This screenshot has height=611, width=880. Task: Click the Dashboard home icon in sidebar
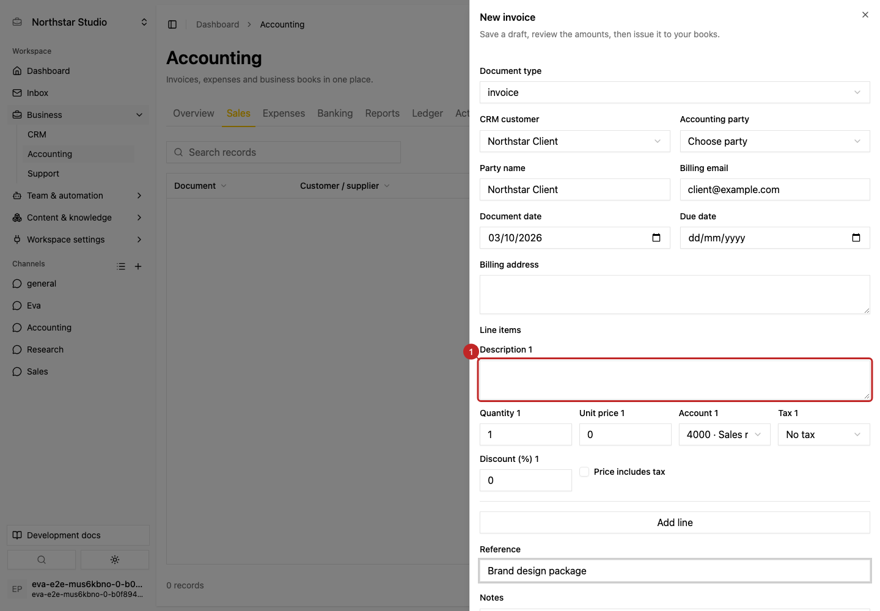tap(17, 71)
